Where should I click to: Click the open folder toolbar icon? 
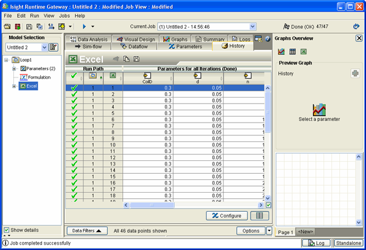click(x=7, y=27)
